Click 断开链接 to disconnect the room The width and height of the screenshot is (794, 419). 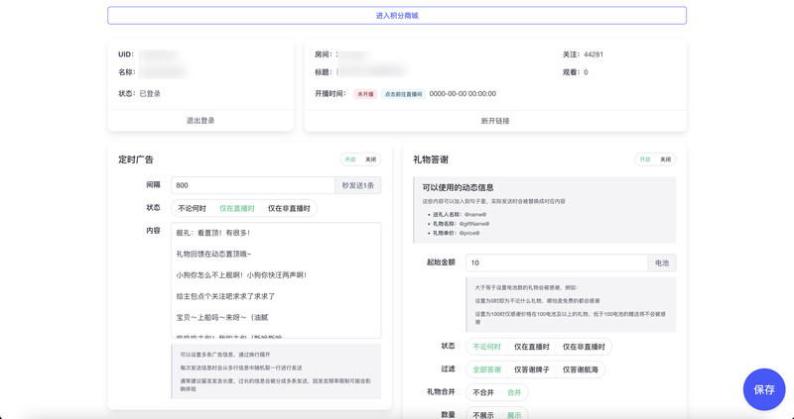[x=495, y=121]
